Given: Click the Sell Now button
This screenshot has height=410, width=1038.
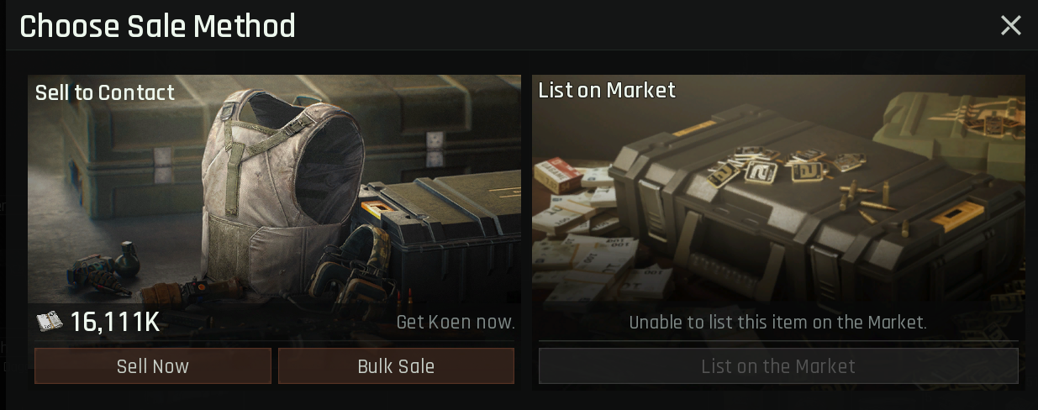Looking at the screenshot, I should (153, 366).
